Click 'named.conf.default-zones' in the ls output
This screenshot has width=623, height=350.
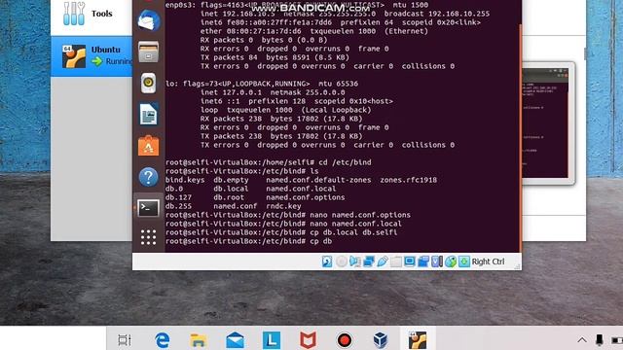[318, 180]
